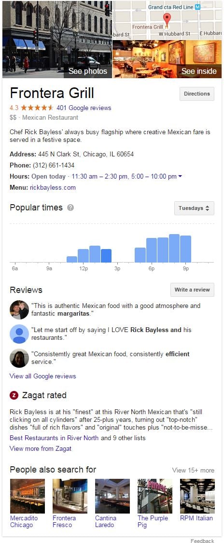Screen dimensions: 224x543
Task: Click the star rating icons
Action: (40, 108)
